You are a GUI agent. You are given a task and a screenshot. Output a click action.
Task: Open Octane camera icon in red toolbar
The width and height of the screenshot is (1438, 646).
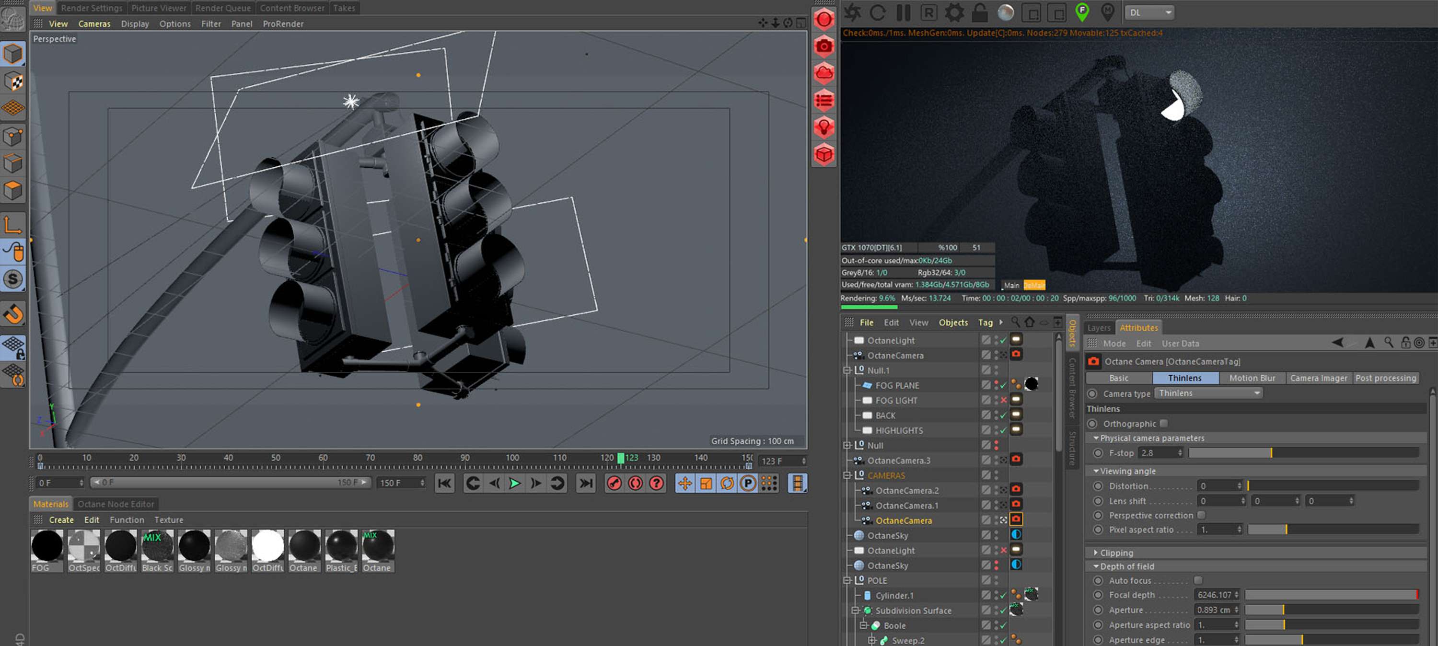coord(823,46)
